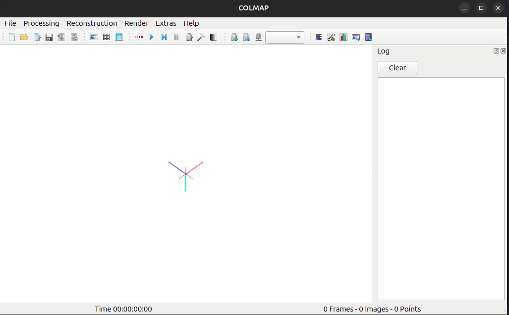Float the Log panel using its undock icon
Viewport: 509px width, 315px height.
tap(496, 51)
